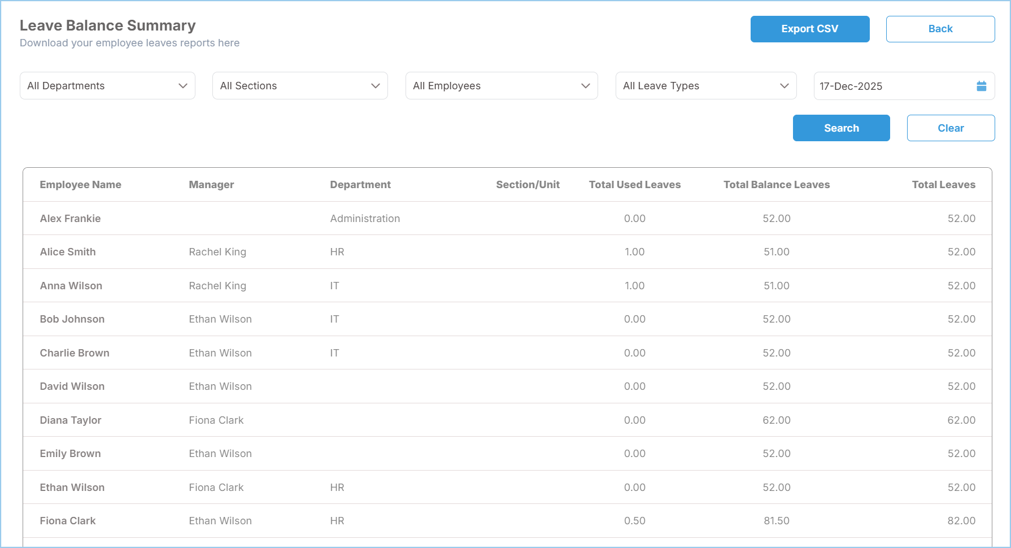Click the Manager column header

pyautogui.click(x=211, y=185)
